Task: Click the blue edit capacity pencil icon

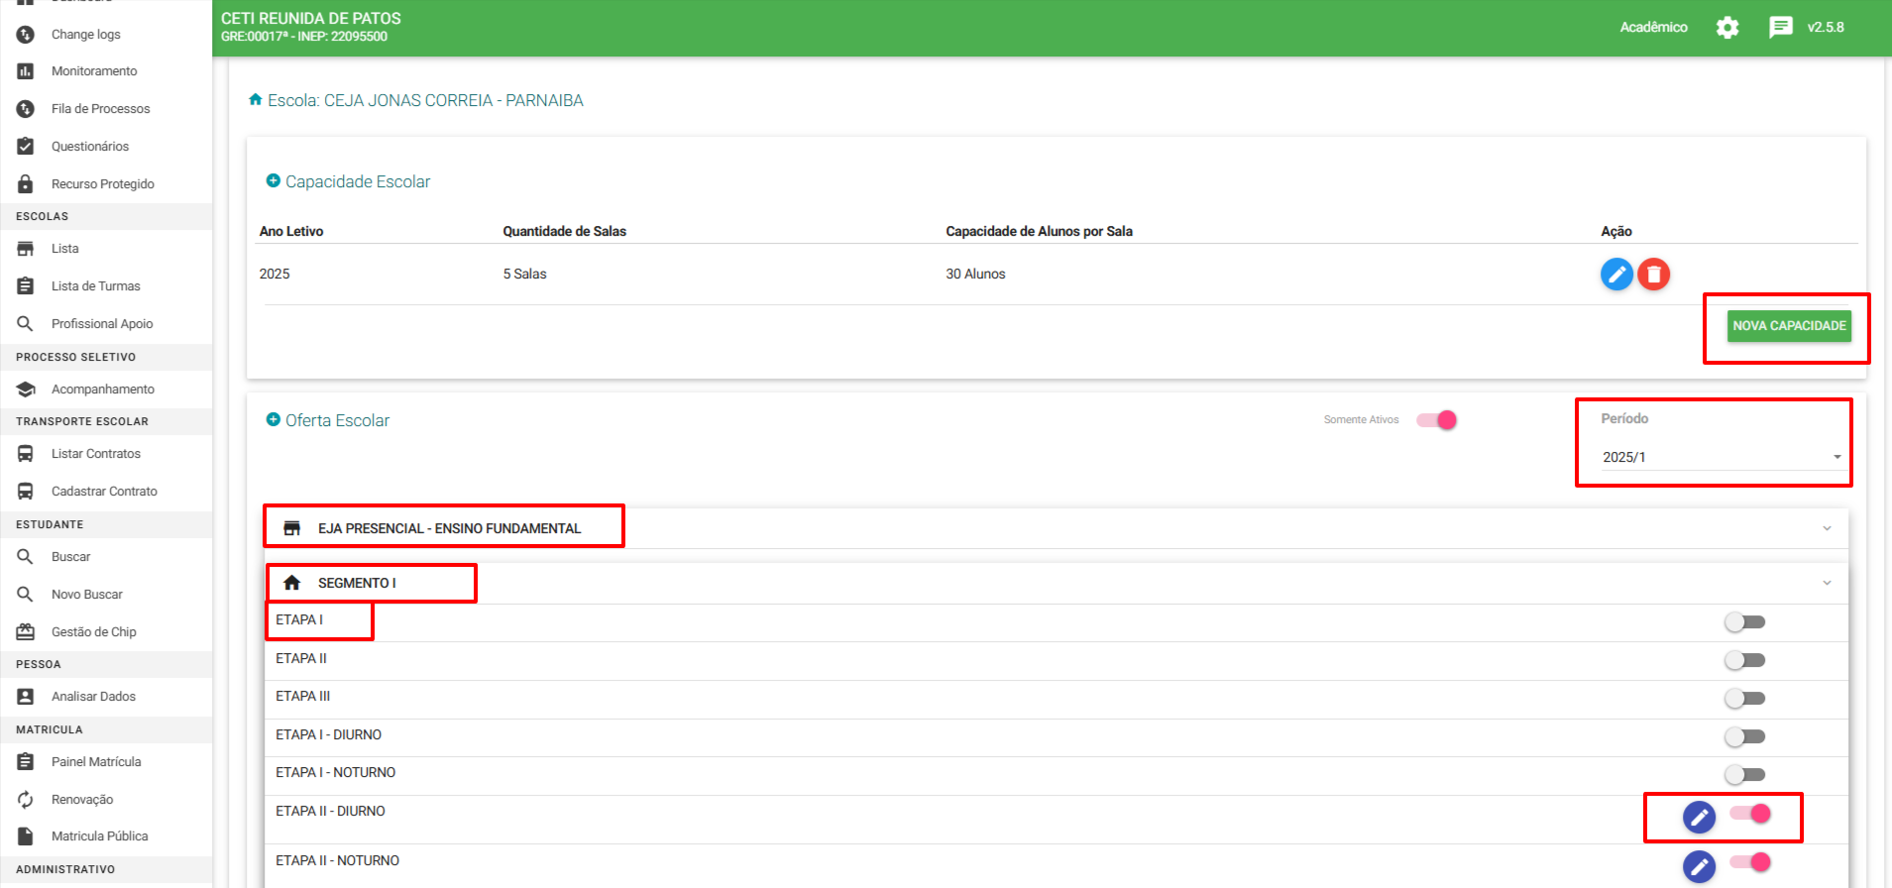Action: pyautogui.click(x=1616, y=274)
